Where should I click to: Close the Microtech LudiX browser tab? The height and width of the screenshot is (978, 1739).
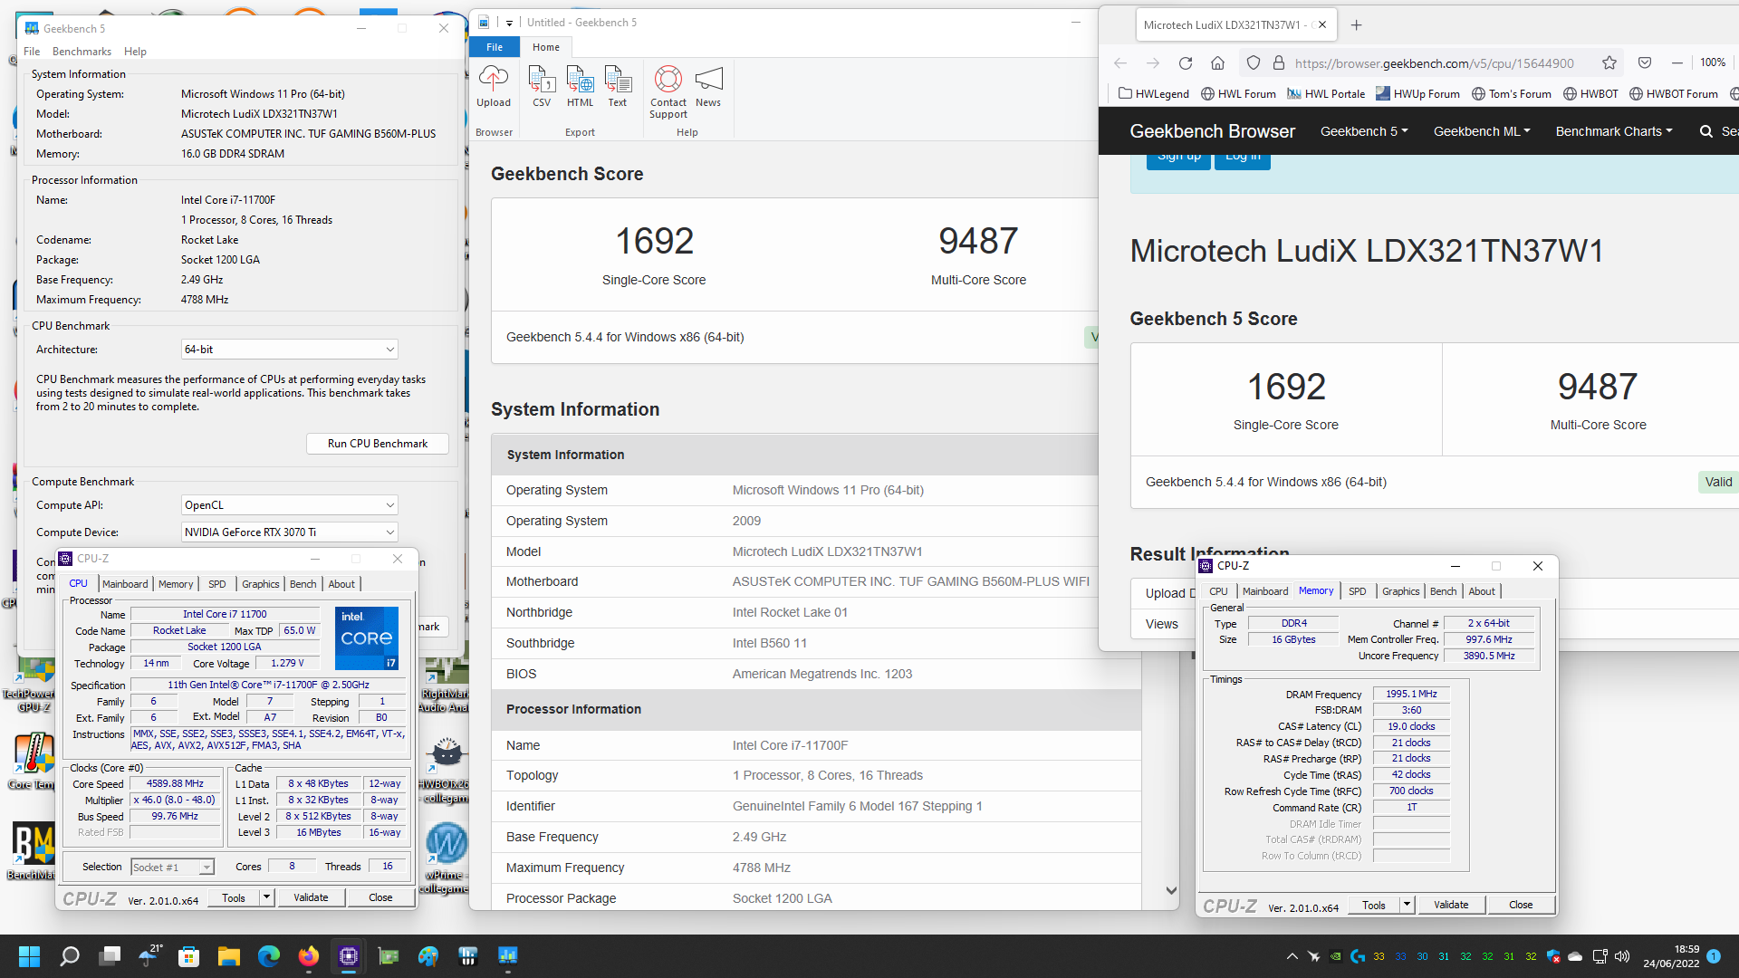1322,25
